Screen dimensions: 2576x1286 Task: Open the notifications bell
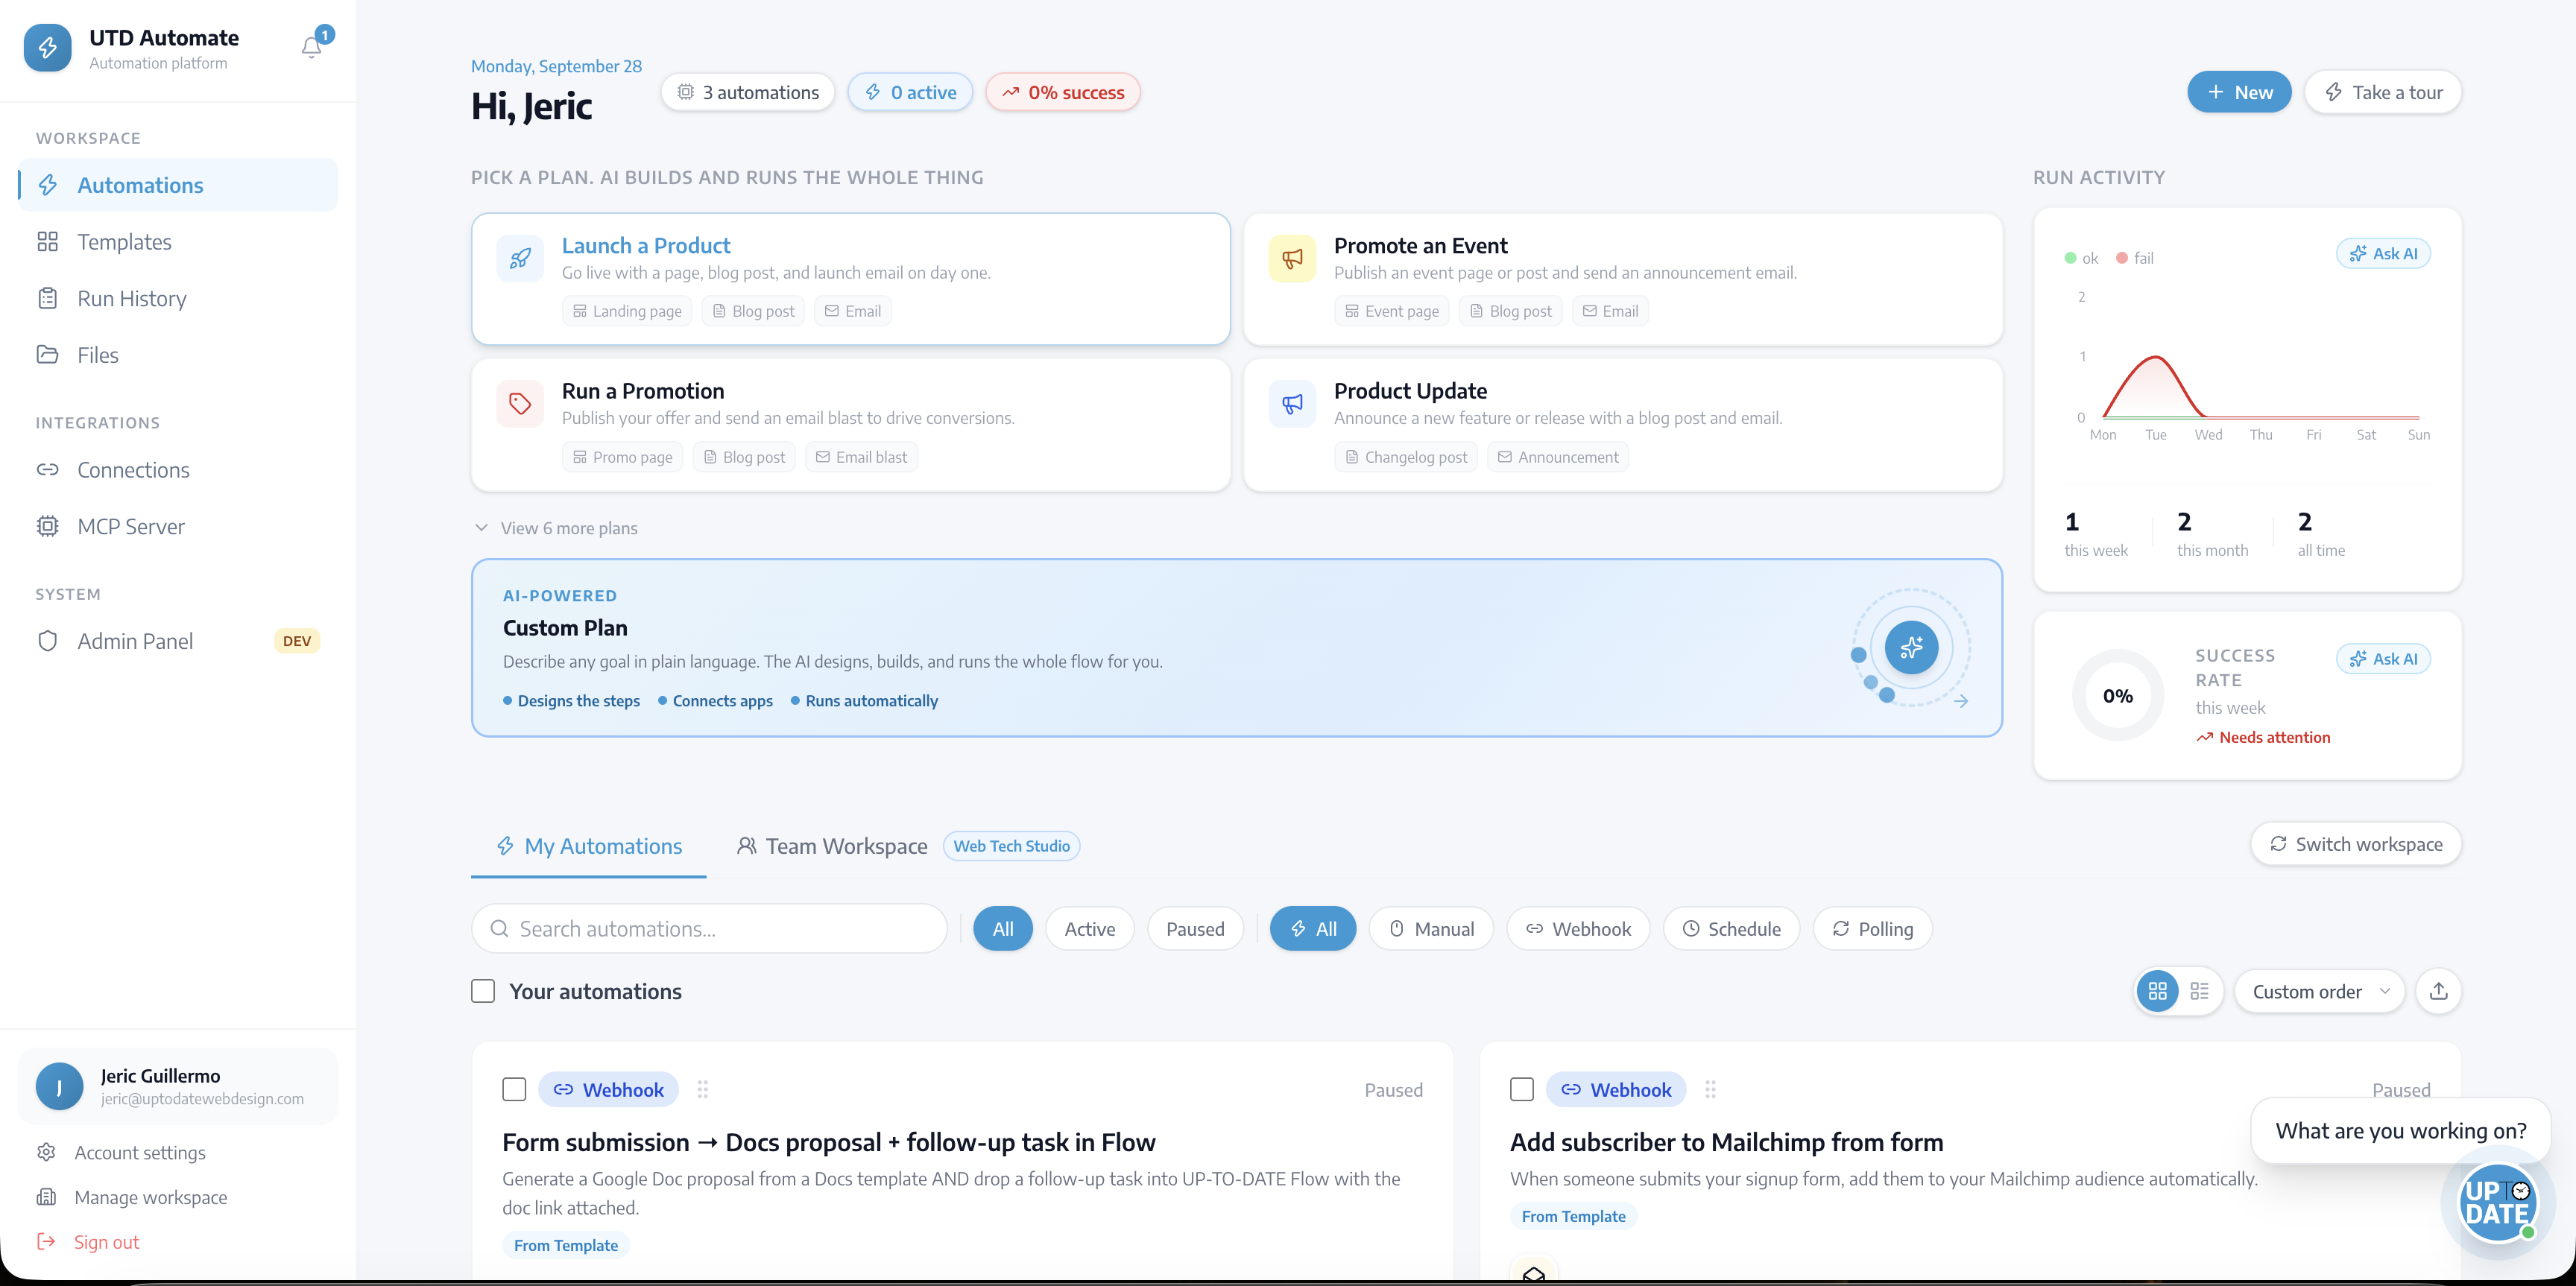(x=311, y=47)
